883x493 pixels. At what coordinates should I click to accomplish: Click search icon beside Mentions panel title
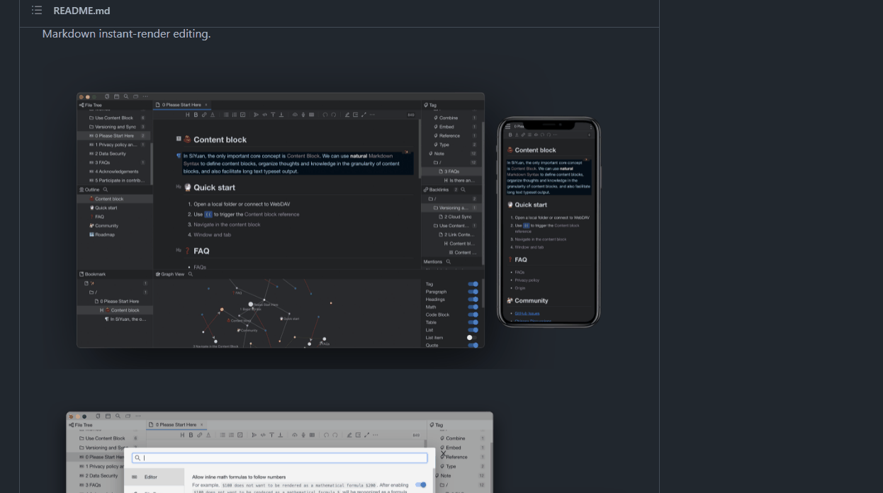pos(448,261)
